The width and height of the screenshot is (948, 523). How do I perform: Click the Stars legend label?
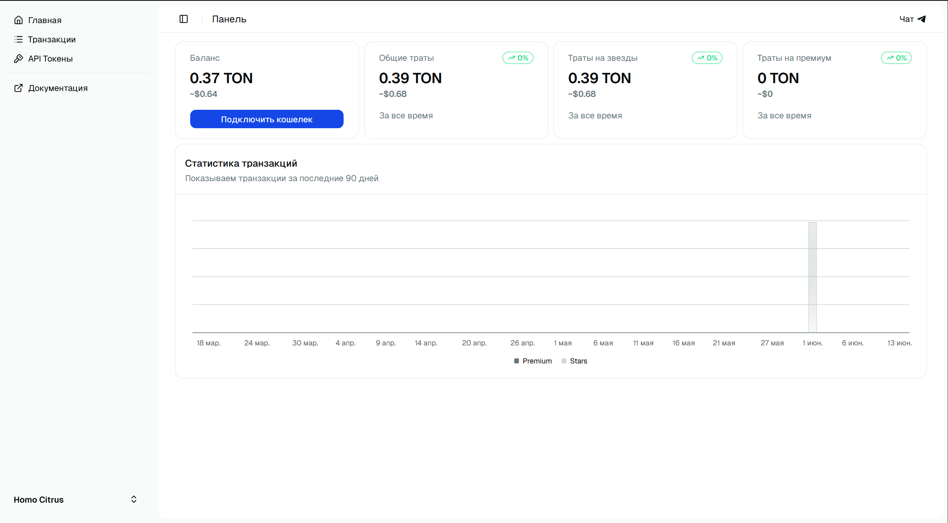[579, 361]
